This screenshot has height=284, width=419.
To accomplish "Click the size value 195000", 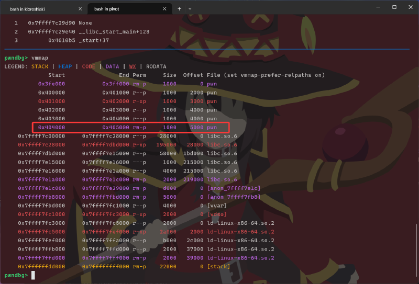I will point(166,145).
